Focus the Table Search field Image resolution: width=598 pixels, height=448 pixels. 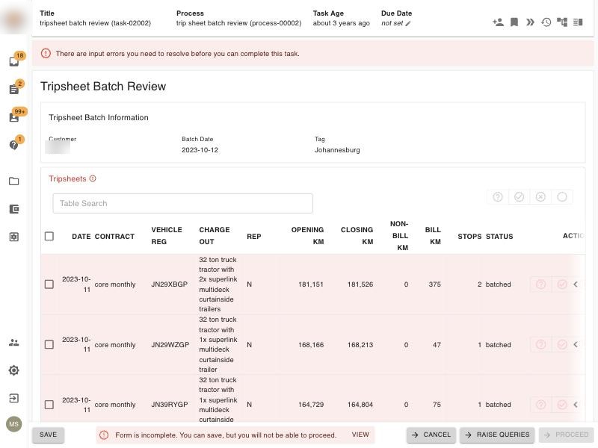point(182,203)
